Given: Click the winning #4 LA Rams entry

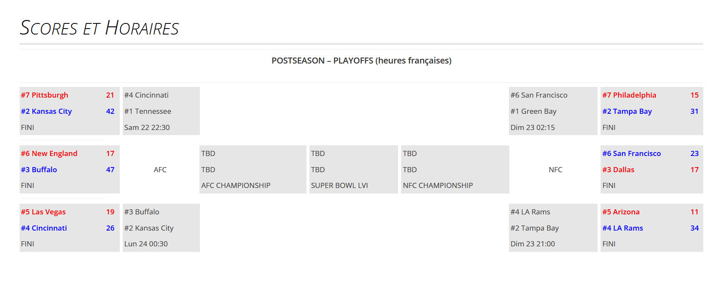Looking at the screenshot, I should point(622,228).
